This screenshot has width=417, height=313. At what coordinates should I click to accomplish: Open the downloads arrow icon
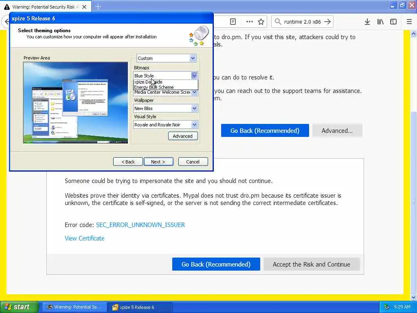point(367,22)
